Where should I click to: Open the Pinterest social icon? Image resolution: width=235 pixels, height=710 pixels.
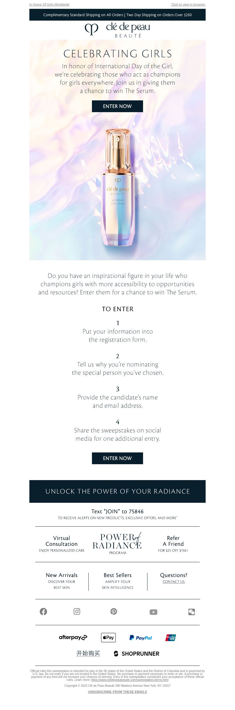pos(114,612)
